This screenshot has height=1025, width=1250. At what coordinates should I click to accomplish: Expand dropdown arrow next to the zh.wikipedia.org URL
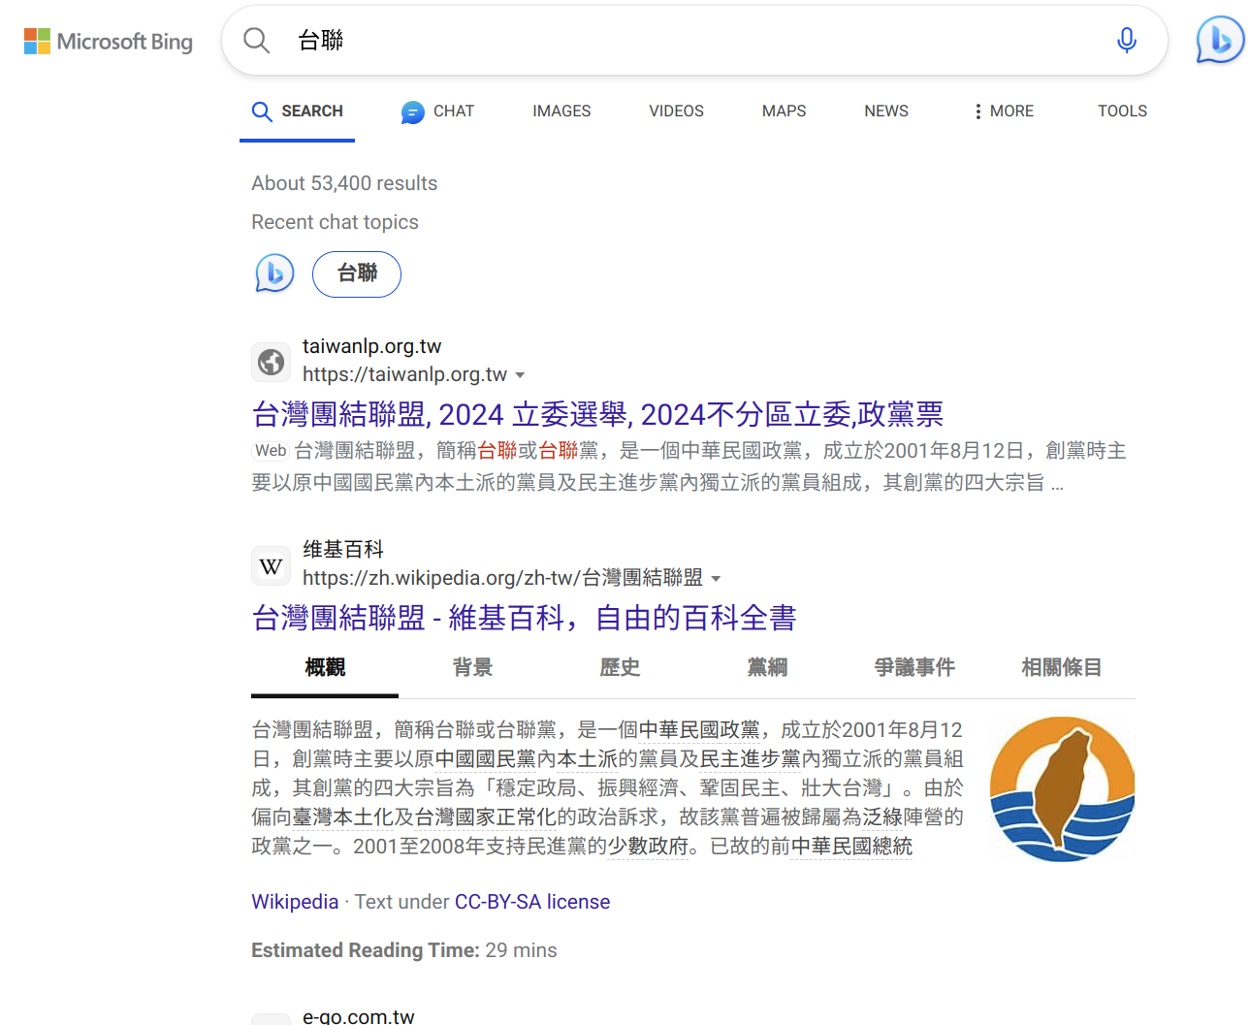click(716, 579)
